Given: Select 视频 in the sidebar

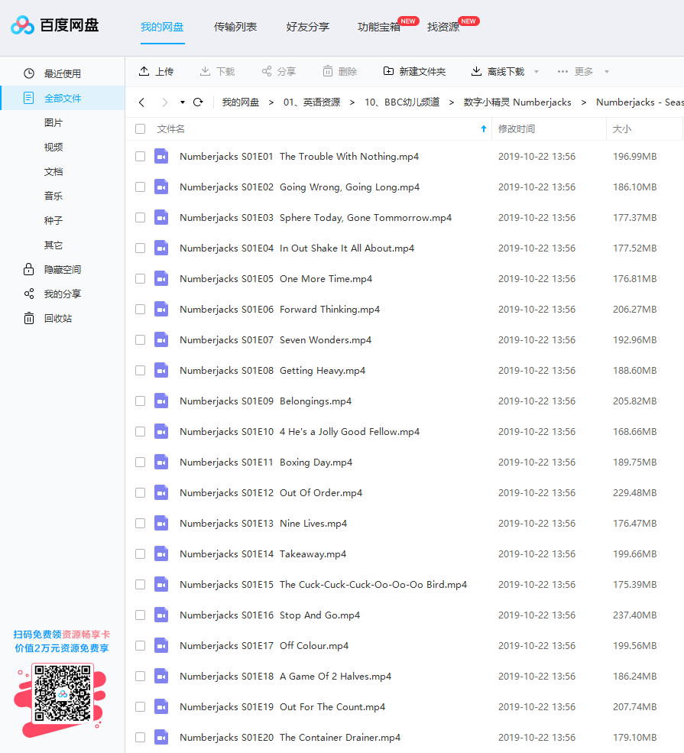Looking at the screenshot, I should pyautogui.click(x=53, y=147).
